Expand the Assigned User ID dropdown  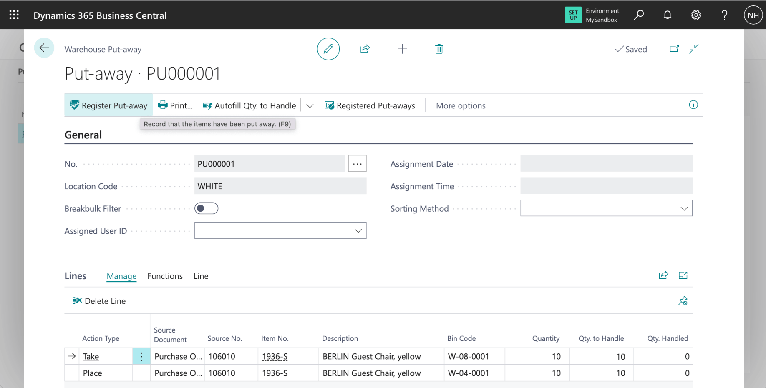(x=358, y=231)
